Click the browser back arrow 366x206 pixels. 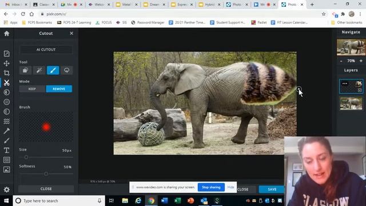pyautogui.click(x=6, y=14)
